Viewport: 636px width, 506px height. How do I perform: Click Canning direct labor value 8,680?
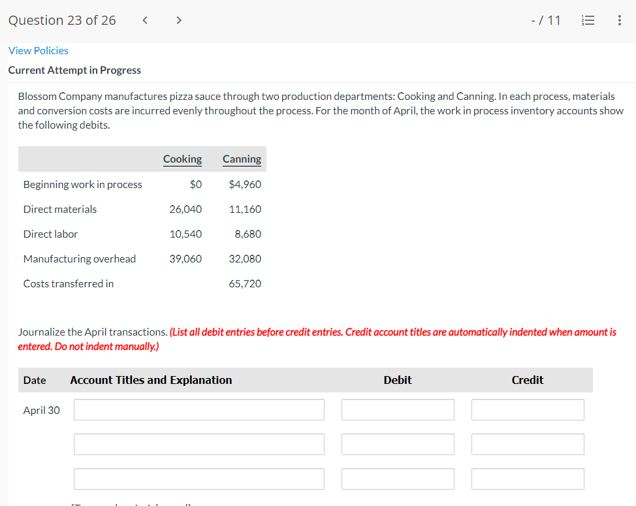248,234
